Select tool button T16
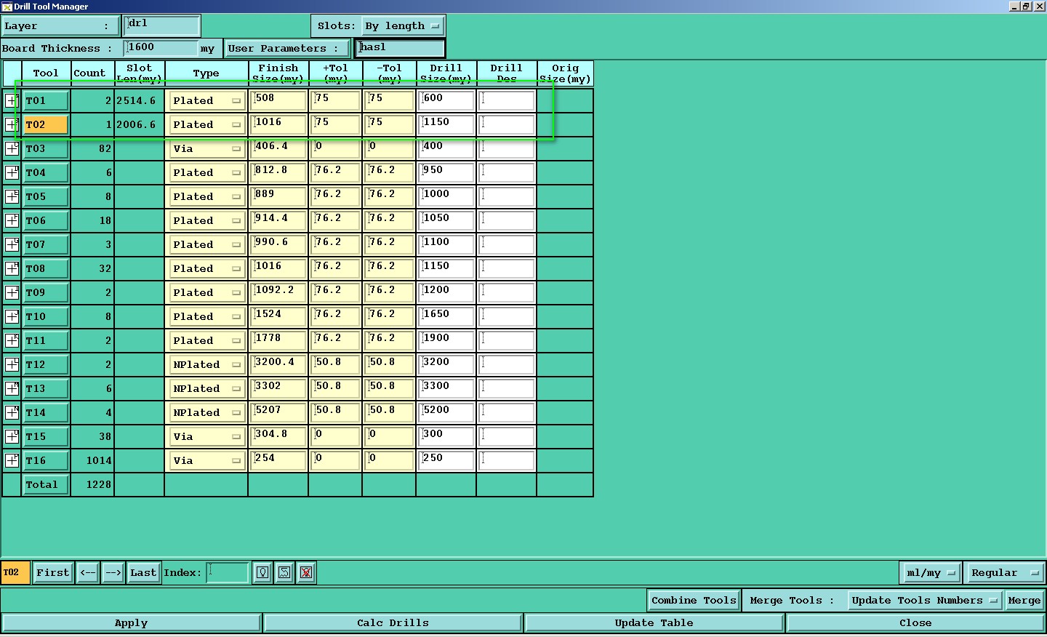Image resolution: width=1047 pixels, height=637 pixels. pyautogui.click(x=46, y=460)
